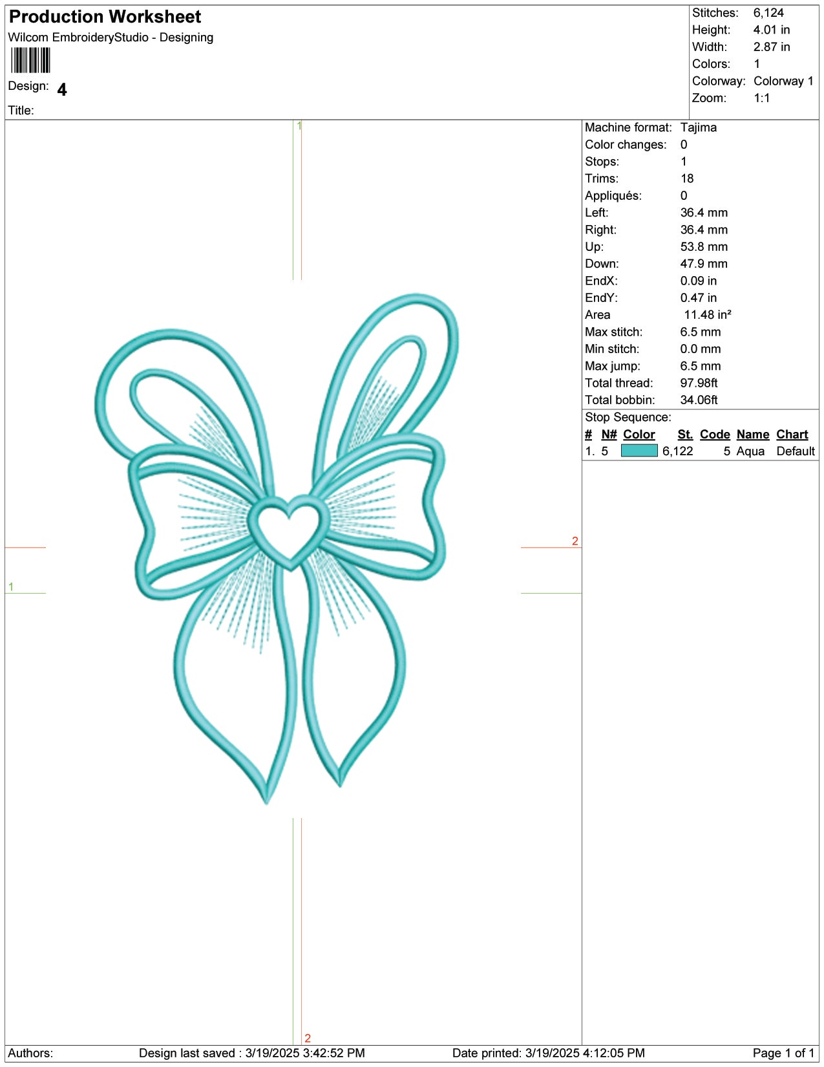Click the Date printed timestamp
The width and height of the screenshot is (824, 1067).
coord(548,1053)
